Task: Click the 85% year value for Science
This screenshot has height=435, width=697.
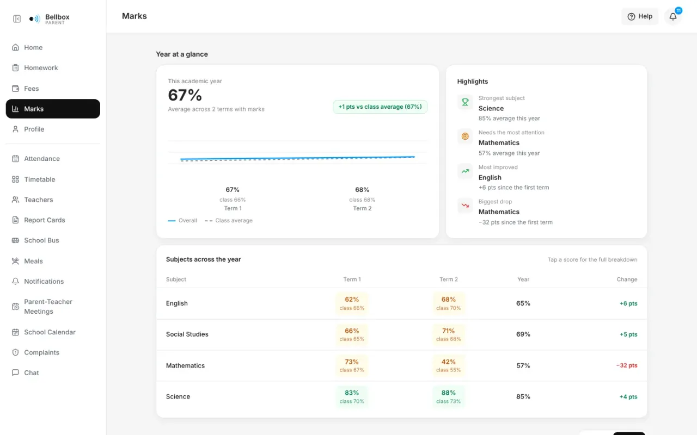Action: 523,397
